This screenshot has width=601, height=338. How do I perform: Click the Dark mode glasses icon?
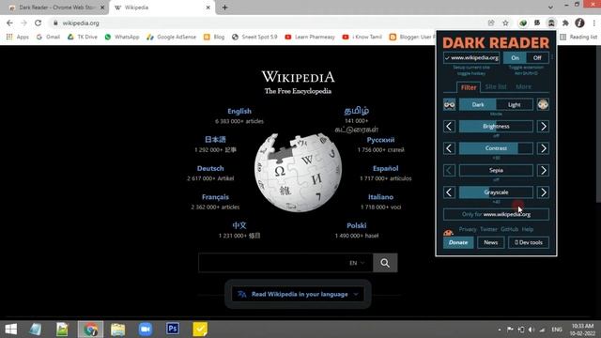point(449,104)
